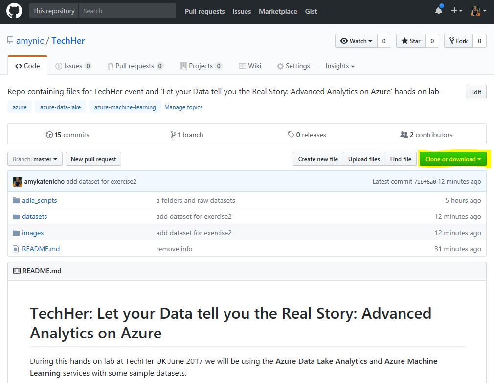View 1 branch list

187,135
